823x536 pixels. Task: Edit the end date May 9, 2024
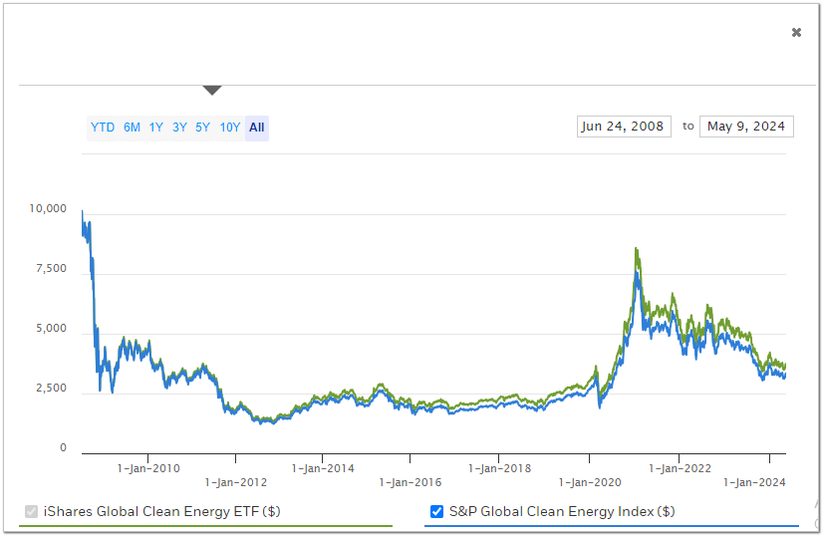click(x=746, y=127)
